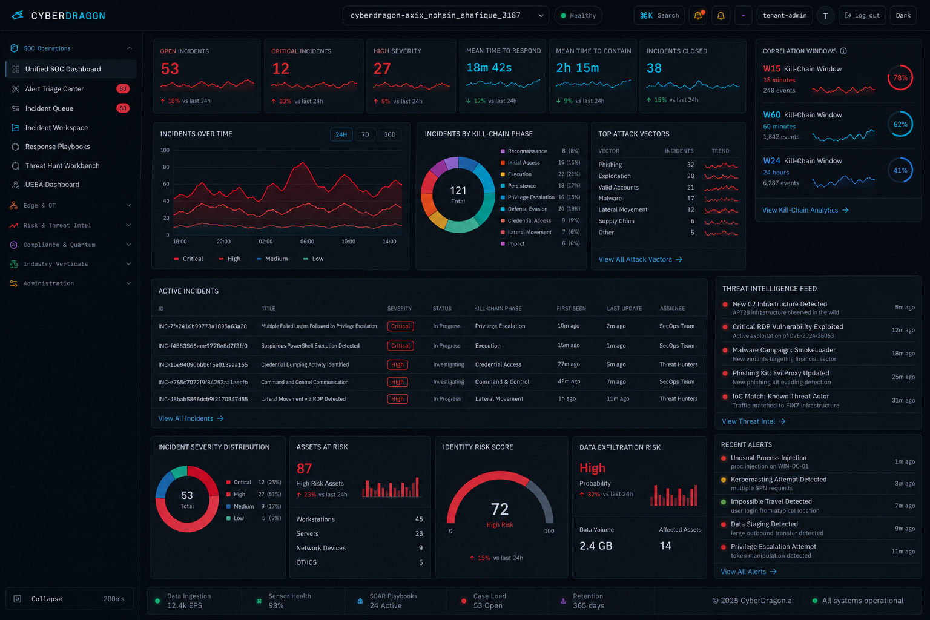The width and height of the screenshot is (930, 620).
Task: Click the small purple icon button in header
Action: [x=743, y=16]
